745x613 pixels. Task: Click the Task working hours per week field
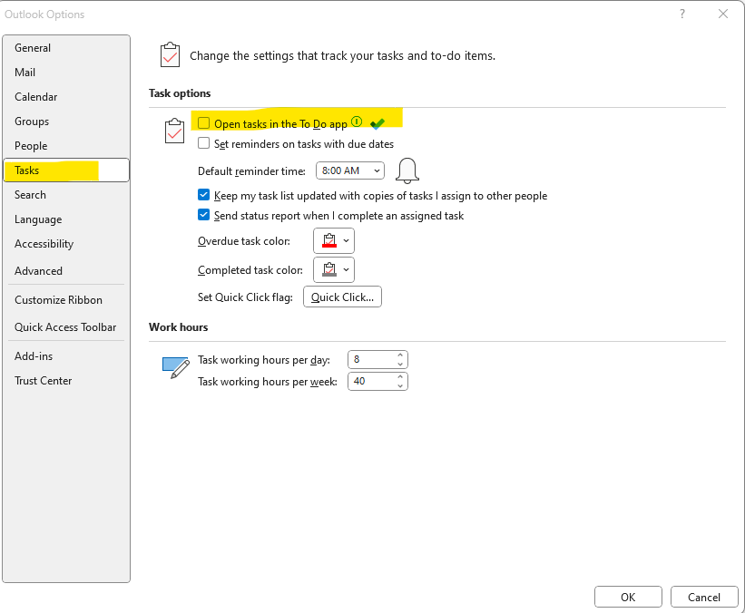(x=377, y=381)
